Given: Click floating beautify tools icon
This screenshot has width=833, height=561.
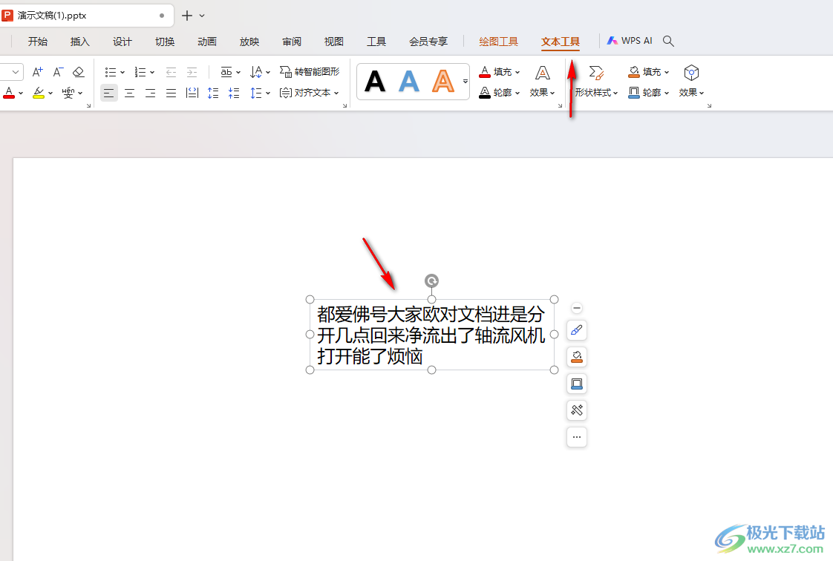Looking at the screenshot, I should (577, 410).
